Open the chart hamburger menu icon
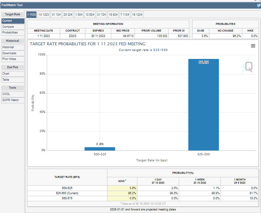The image size is (261, 213). click(253, 46)
